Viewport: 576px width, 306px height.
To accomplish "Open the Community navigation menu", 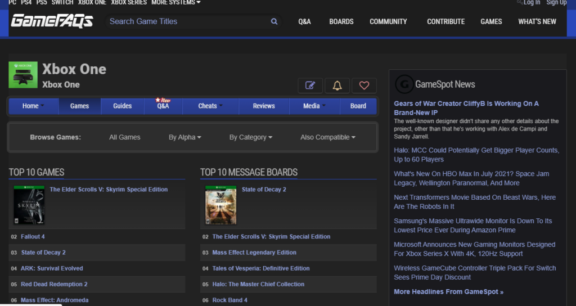I will click(x=388, y=22).
